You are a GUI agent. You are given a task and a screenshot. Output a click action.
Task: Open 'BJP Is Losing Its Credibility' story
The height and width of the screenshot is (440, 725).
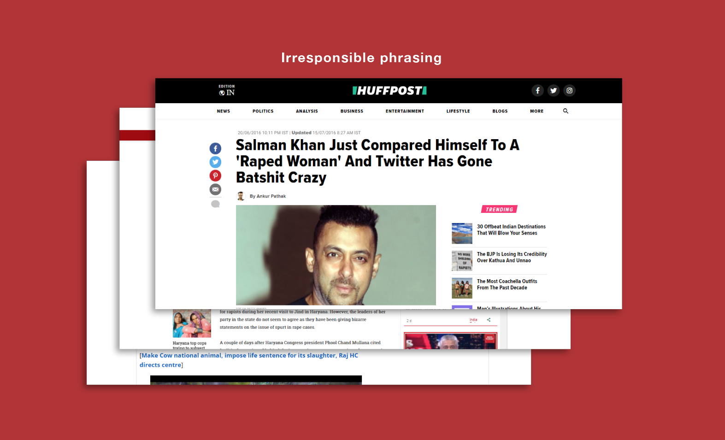pos(512,257)
